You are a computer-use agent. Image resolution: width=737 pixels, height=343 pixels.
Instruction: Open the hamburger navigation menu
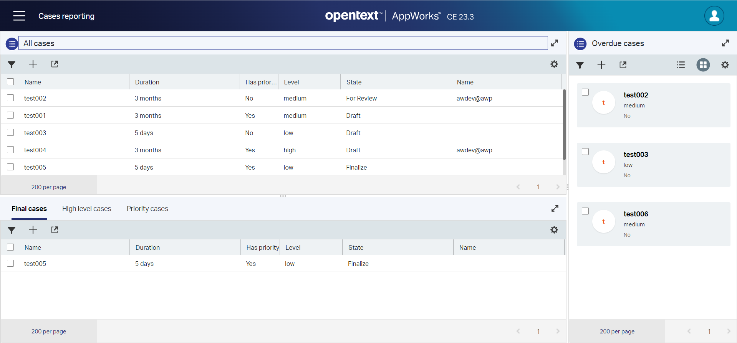[19, 16]
